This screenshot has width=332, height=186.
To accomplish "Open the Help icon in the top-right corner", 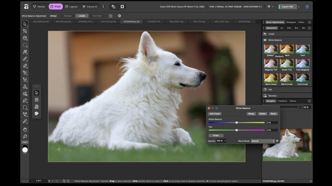I will tap(307, 6).
